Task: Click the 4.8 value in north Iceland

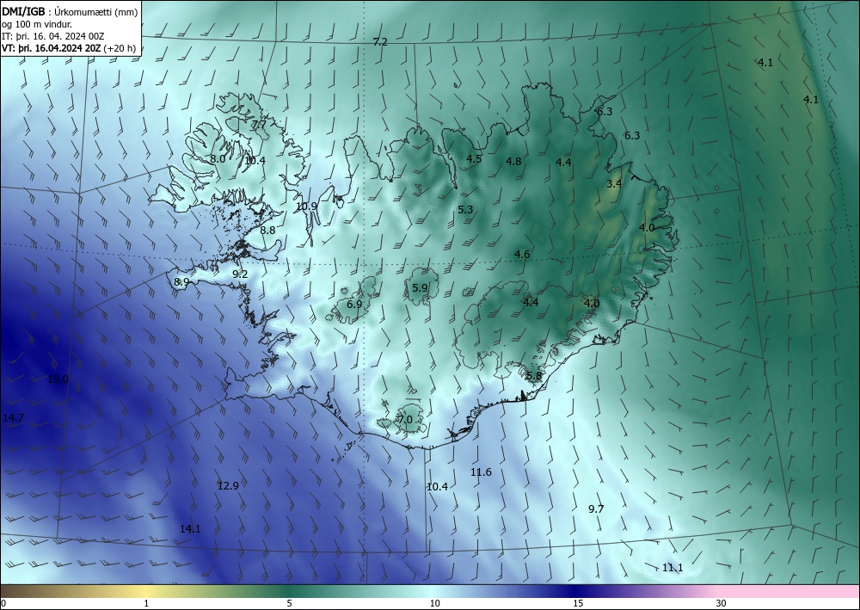Action: click(x=513, y=161)
